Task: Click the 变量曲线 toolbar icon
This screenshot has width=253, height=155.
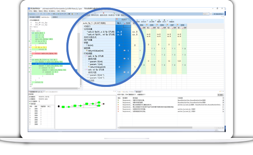Action: coord(172,20)
